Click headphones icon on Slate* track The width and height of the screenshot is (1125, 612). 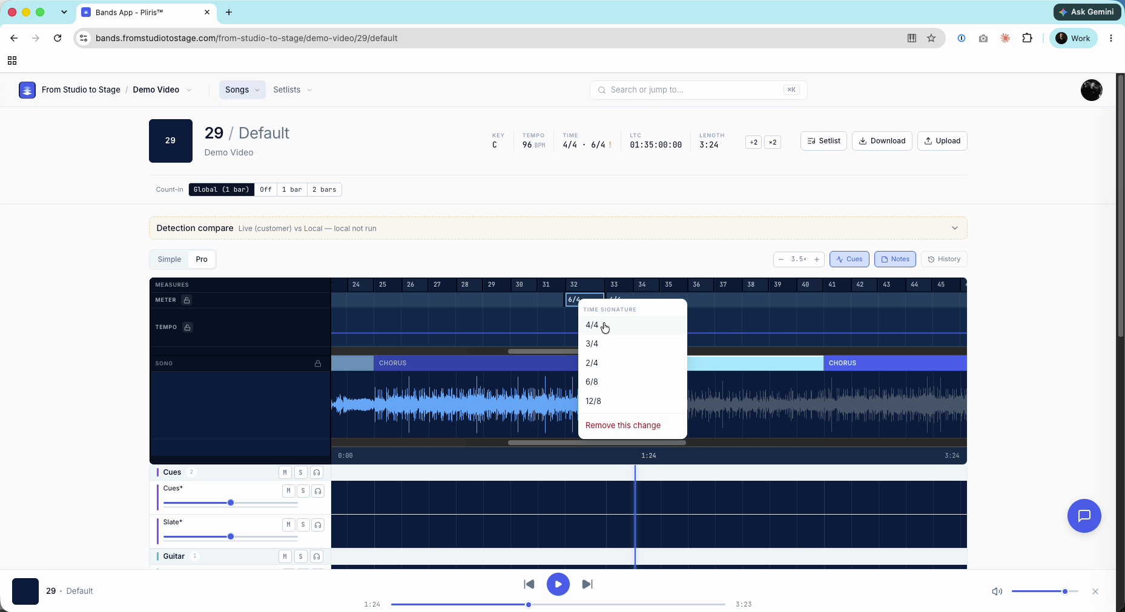click(318, 525)
